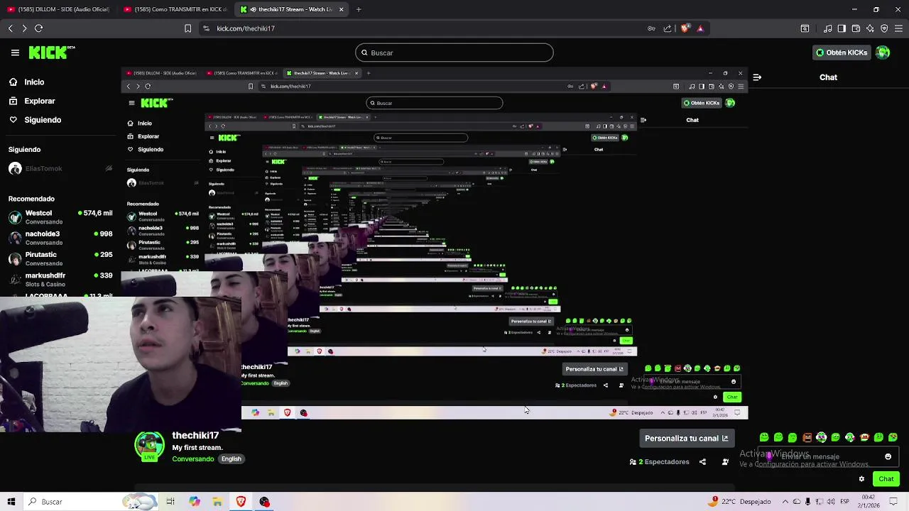Open Siguiendo in the sidebar
Image resolution: width=909 pixels, height=511 pixels.
coord(43,120)
